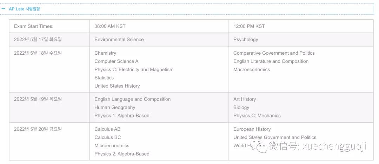This screenshot has height=164, width=379.
Task: Click the minus icon beside AP Late
Action: coord(3,9)
